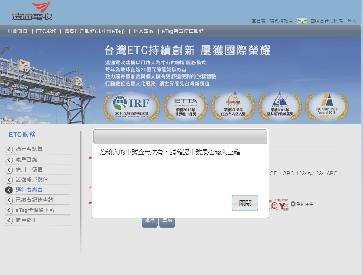Click the 遠通電收 logo
363x275 pixels.
tap(32, 11)
